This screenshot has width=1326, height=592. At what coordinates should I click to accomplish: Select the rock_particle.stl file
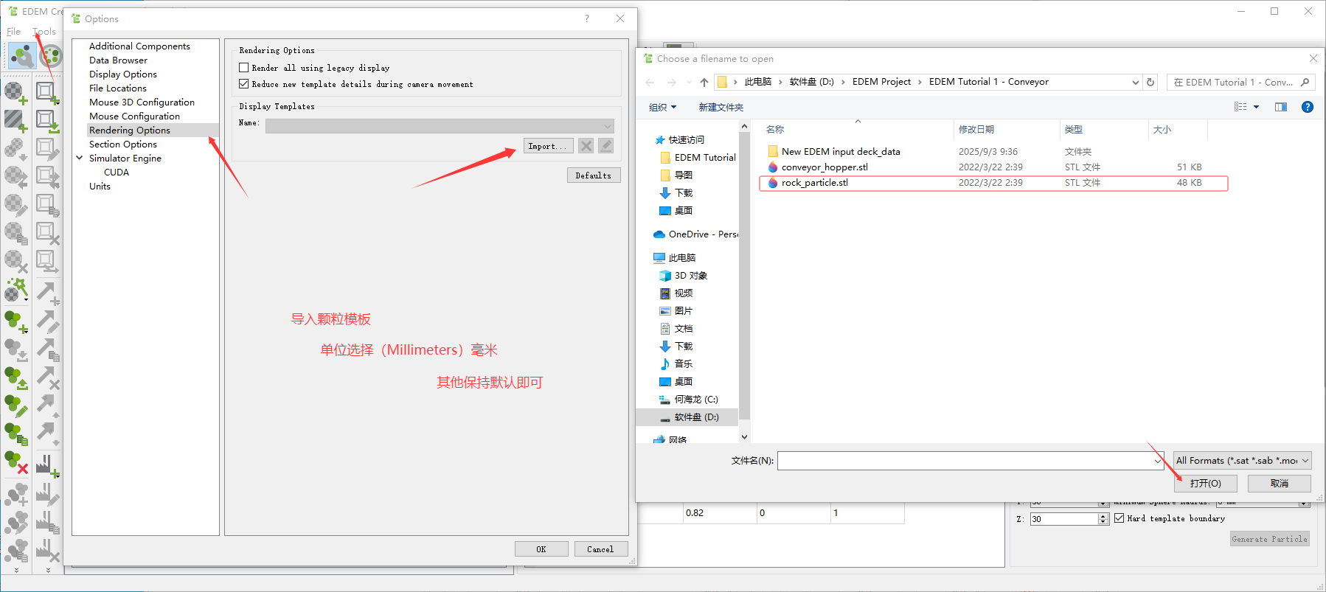pos(814,183)
